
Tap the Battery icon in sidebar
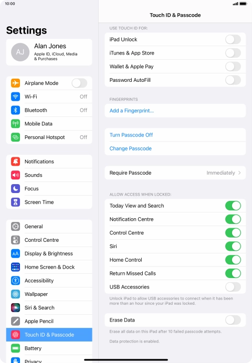16,348
